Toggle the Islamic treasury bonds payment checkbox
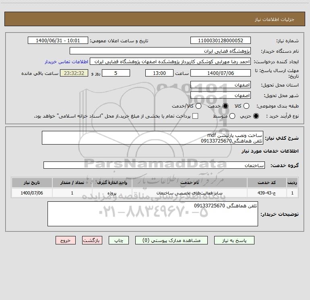 coord(195,116)
